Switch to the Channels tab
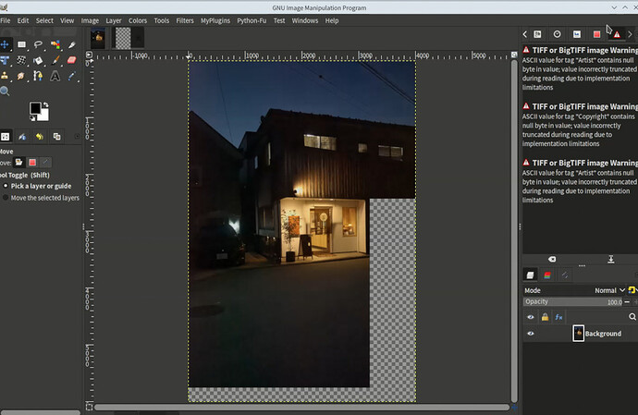The height and width of the screenshot is (415, 638). pos(547,275)
